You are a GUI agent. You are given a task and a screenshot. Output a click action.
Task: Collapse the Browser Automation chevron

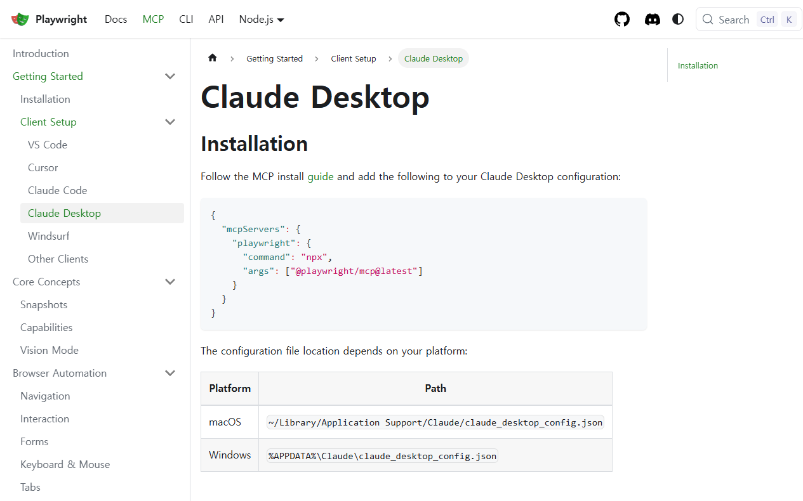point(170,373)
